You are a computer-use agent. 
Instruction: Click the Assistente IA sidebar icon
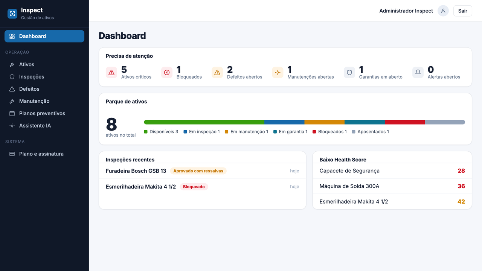click(12, 126)
